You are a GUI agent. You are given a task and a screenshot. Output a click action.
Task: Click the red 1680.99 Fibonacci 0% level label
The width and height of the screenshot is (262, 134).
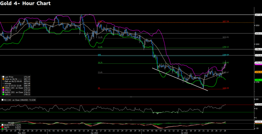pos(226,88)
